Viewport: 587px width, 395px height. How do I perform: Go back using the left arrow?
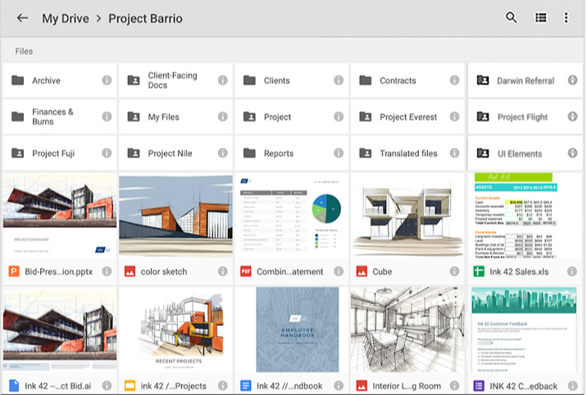pyautogui.click(x=23, y=18)
